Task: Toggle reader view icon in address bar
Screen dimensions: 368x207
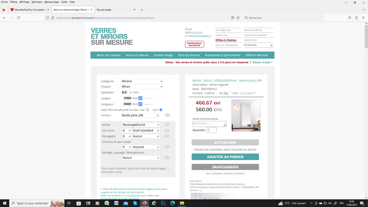Action: tap(232, 18)
